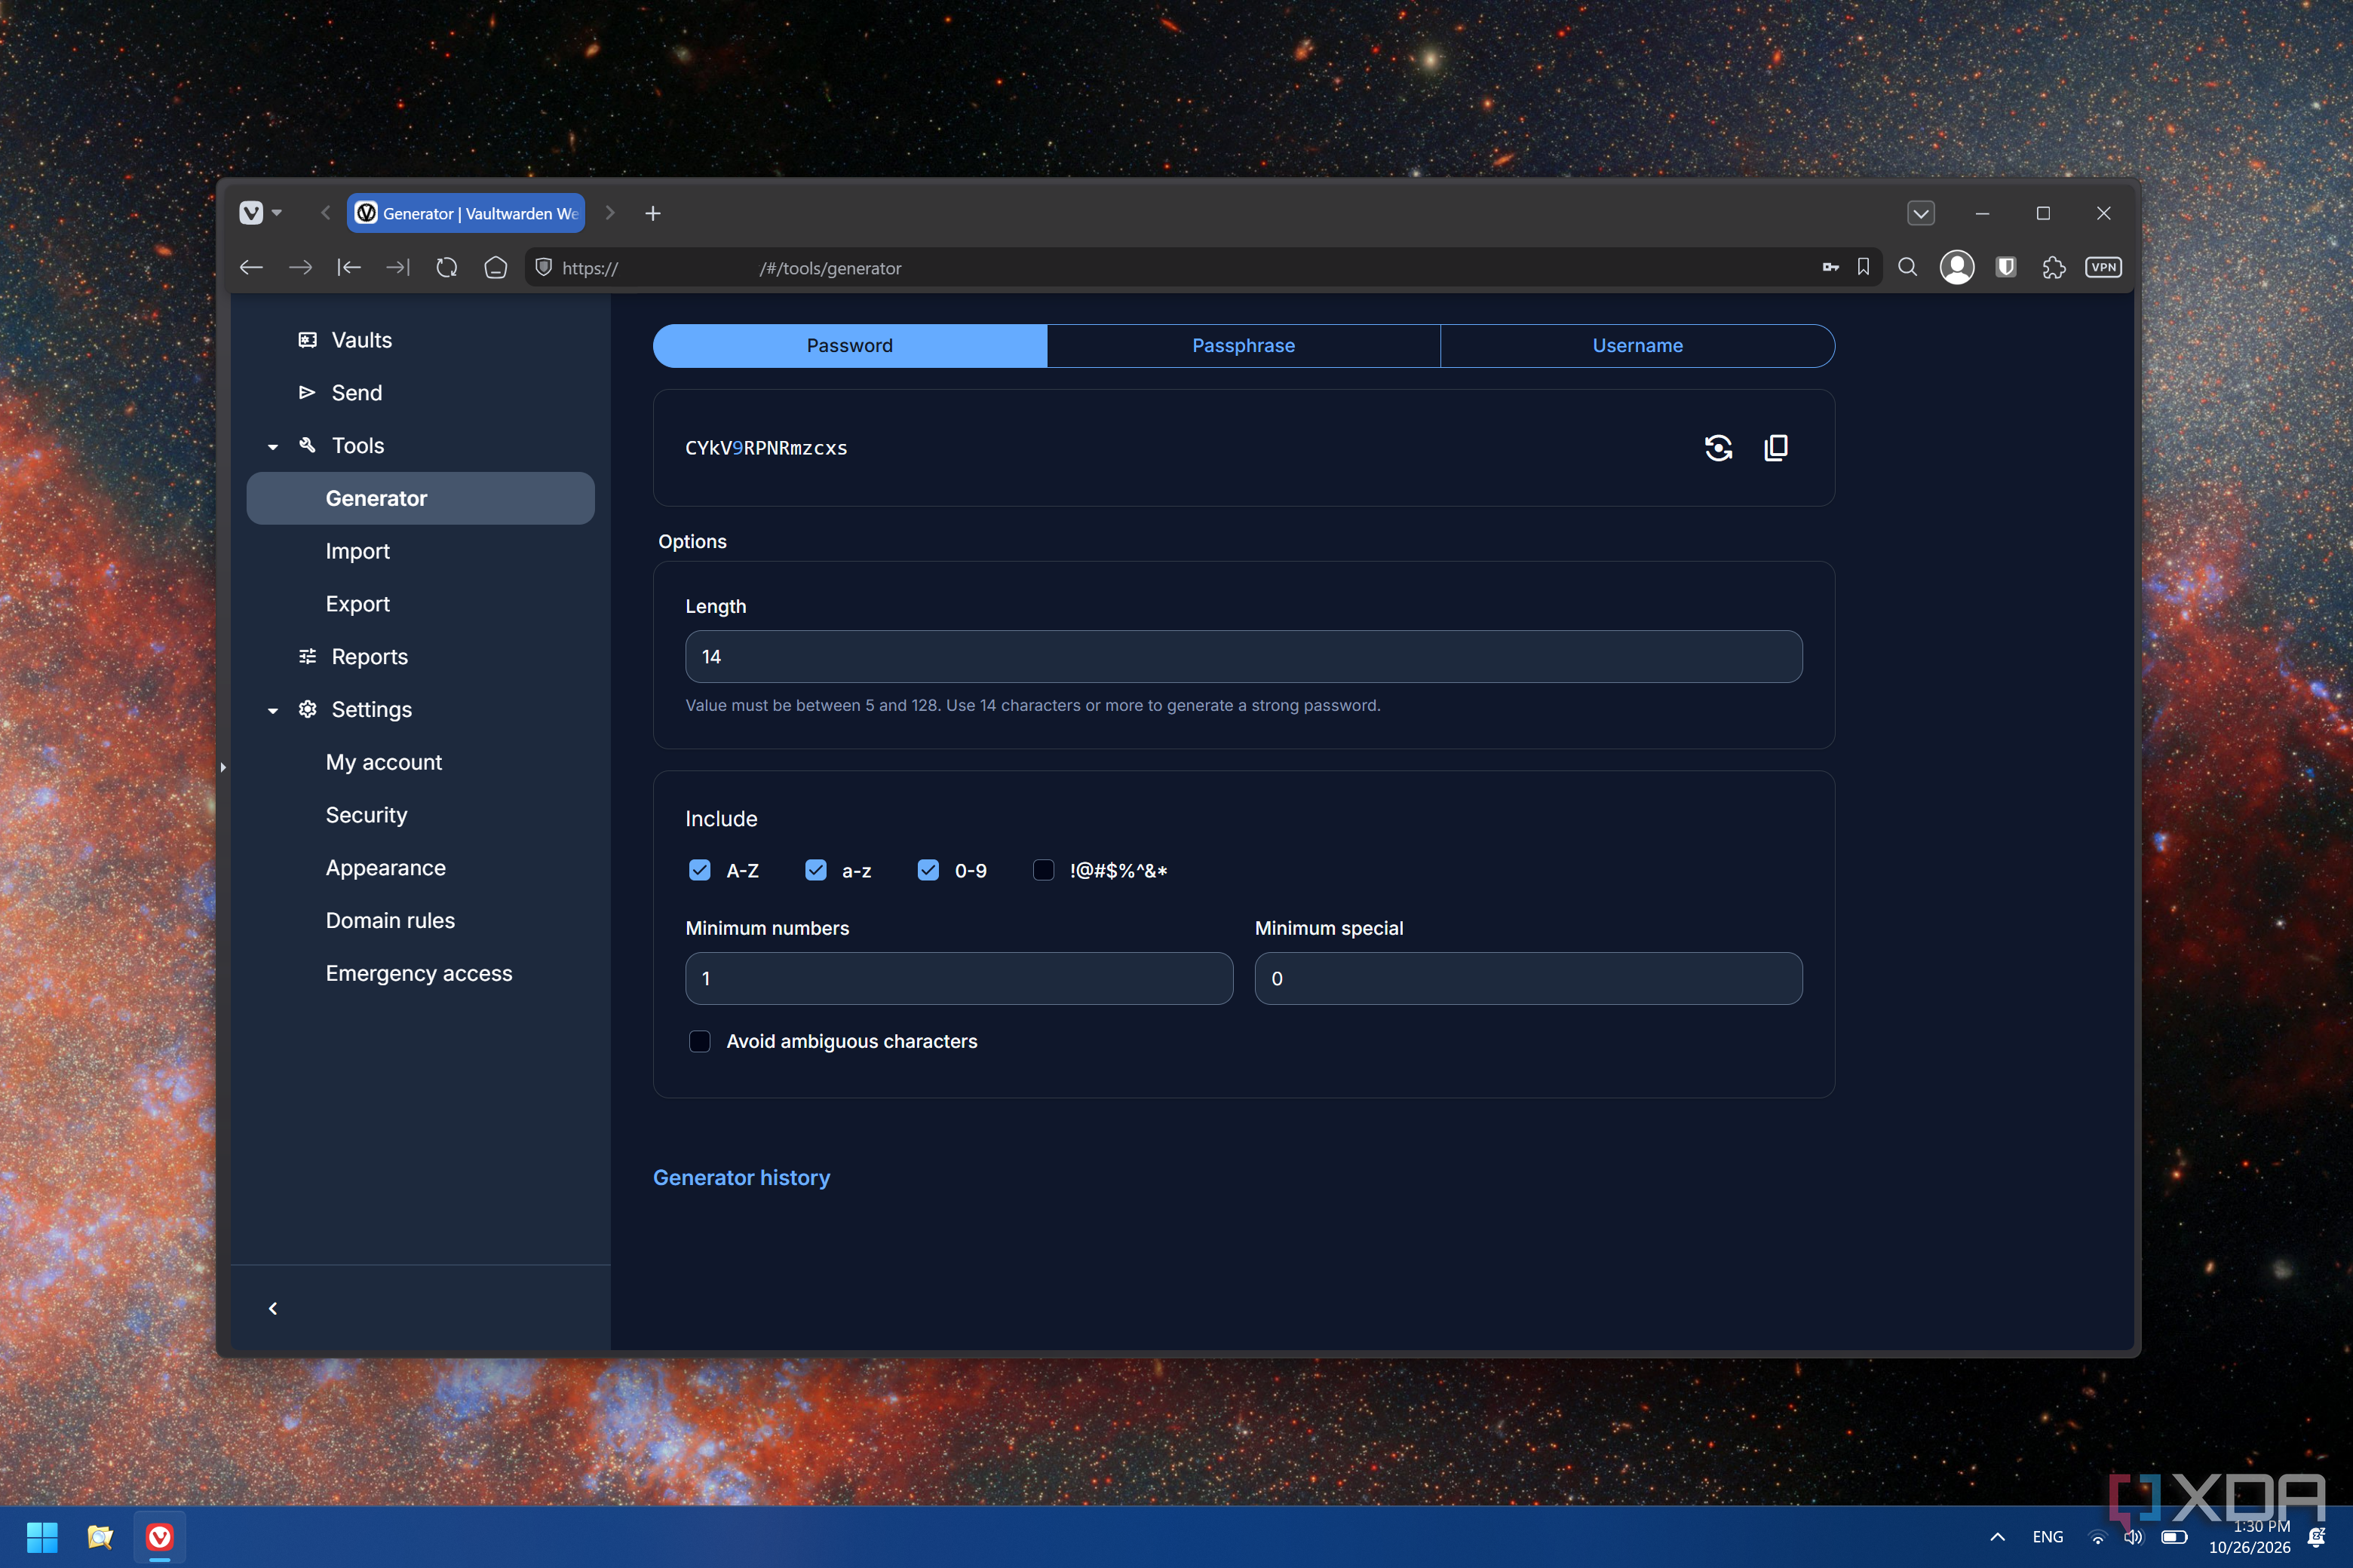Click the previous tab arrow in the tab bar
Image resolution: width=2353 pixels, height=1568 pixels.
pos(325,213)
